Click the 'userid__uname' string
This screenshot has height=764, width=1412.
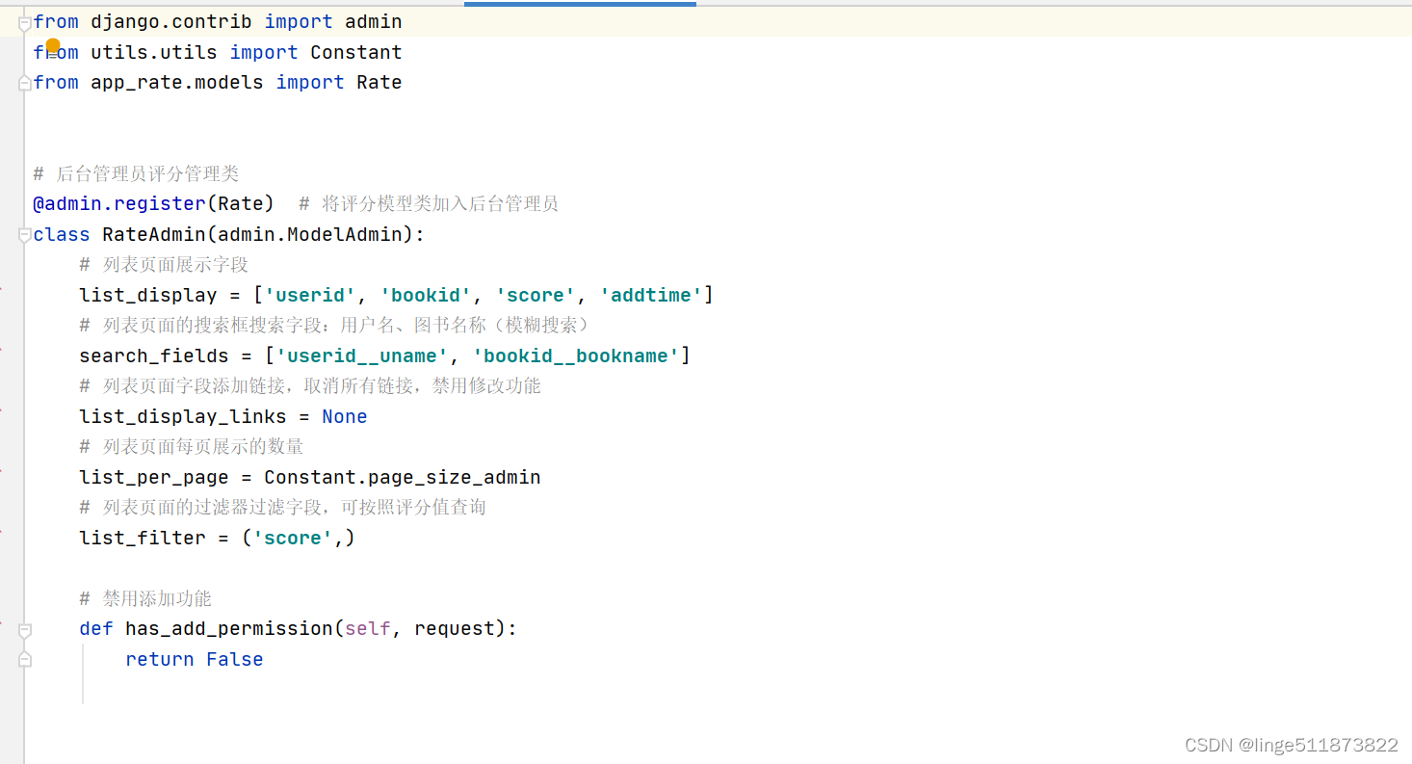(362, 356)
